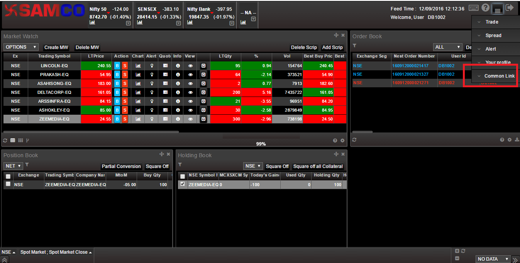Viewport: 520px width, 263px height.
Task: Open the Holding Book filter funnel
Action: pyautogui.click(x=180, y=165)
